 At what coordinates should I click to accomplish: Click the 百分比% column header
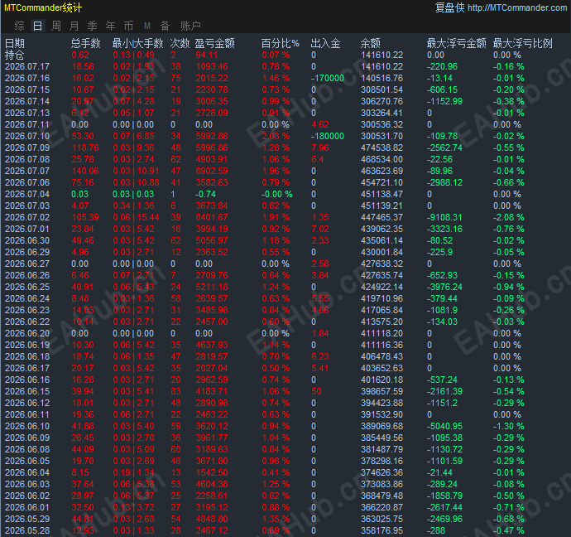point(280,43)
